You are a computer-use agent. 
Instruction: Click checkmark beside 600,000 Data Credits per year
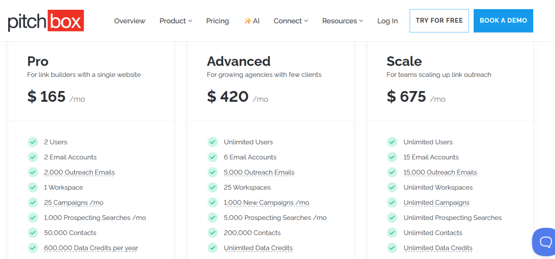click(33, 248)
